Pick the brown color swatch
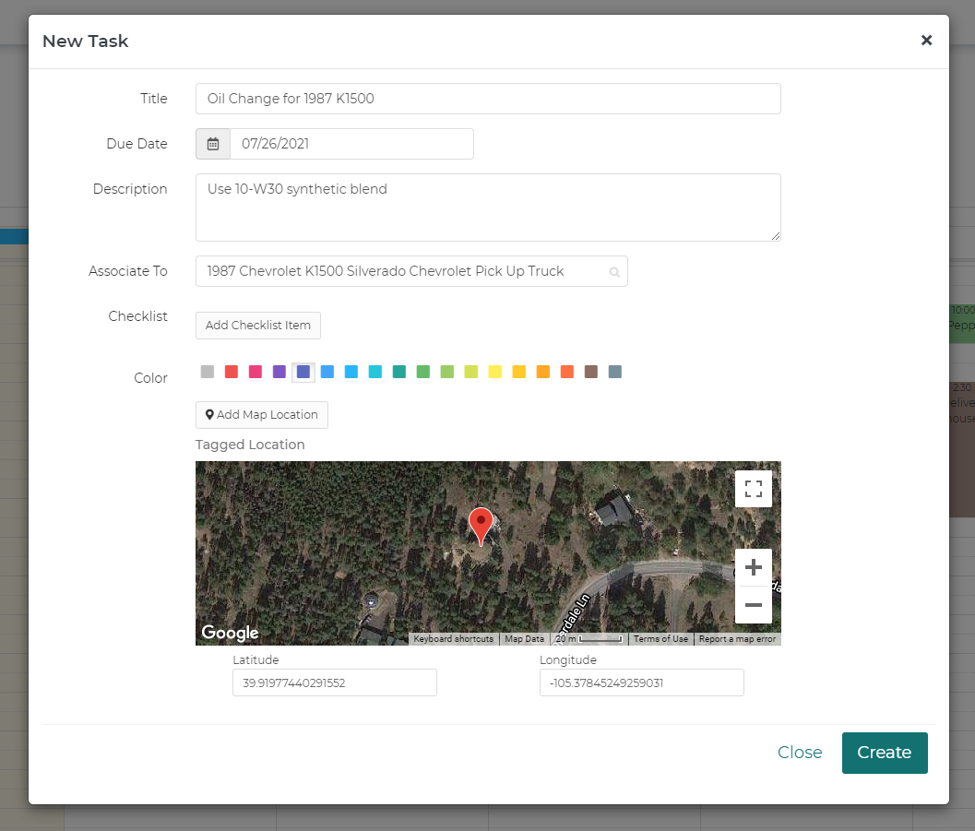This screenshot has height=831, width=975. tap(591, 372)
